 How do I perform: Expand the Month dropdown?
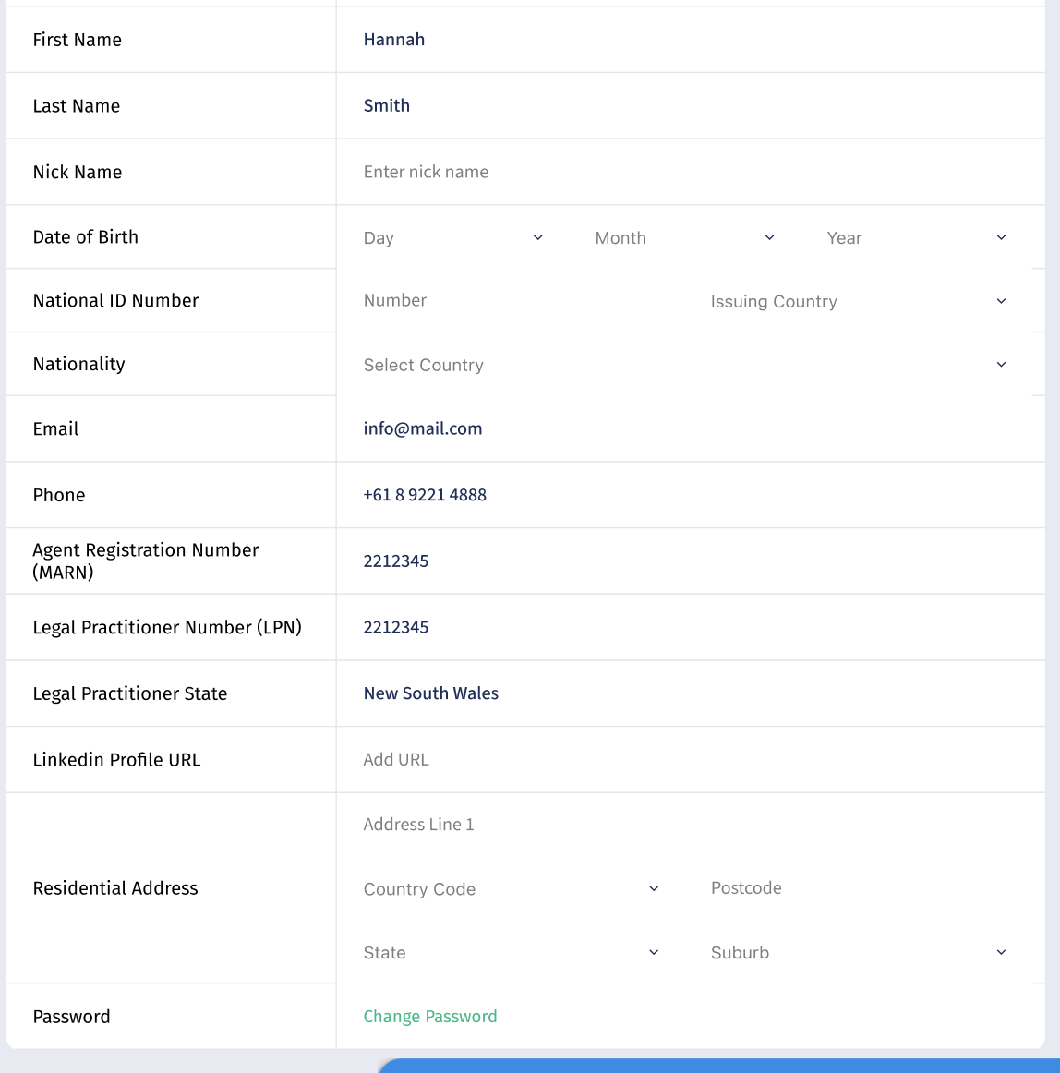click(684, 238)
